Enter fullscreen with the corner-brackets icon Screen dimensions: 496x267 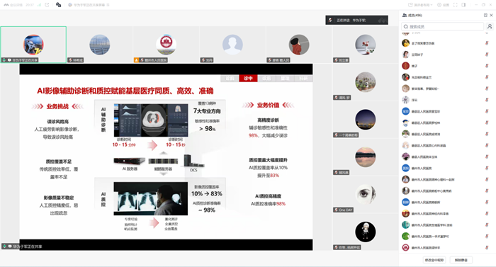(x=455, y=5)
